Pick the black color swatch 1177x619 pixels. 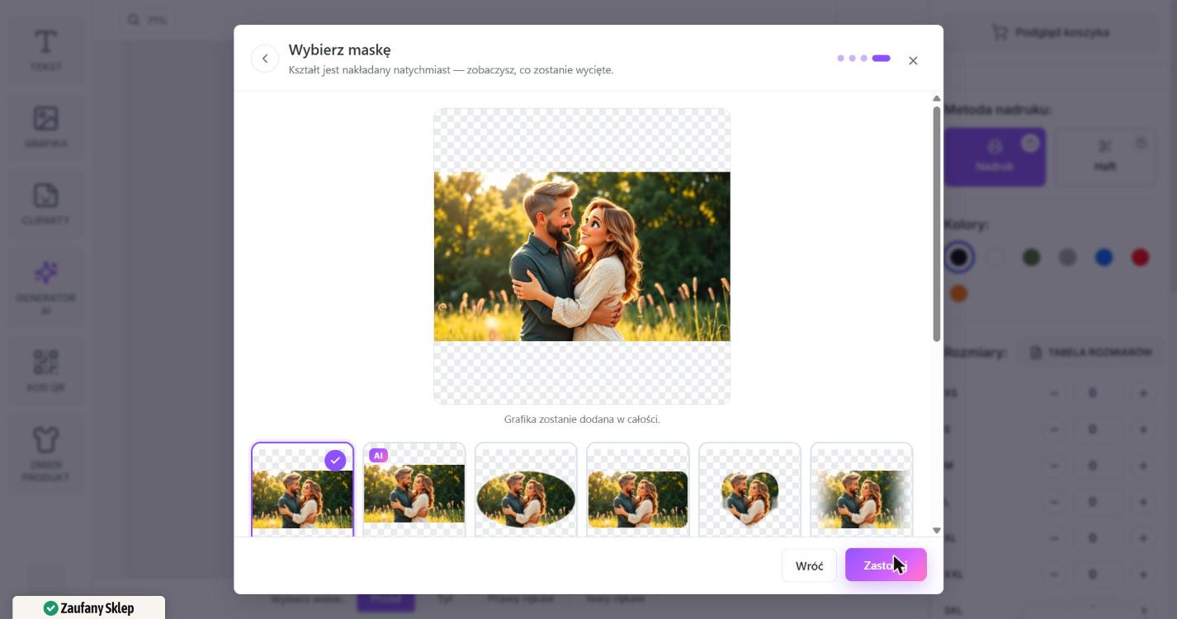coord(958,257)
